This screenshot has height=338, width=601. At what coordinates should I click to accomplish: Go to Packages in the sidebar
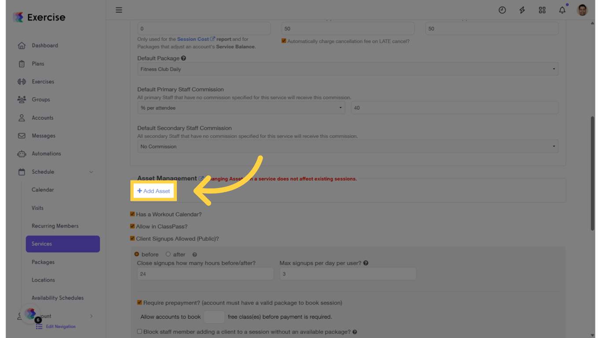tap(43, 262)
